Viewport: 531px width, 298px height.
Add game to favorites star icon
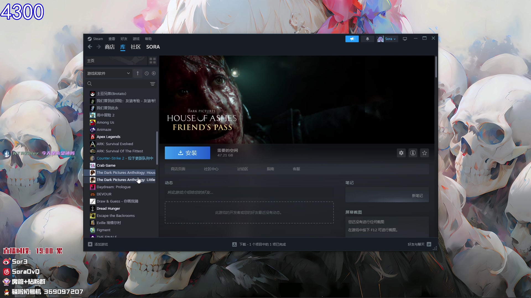pos(425,153)
